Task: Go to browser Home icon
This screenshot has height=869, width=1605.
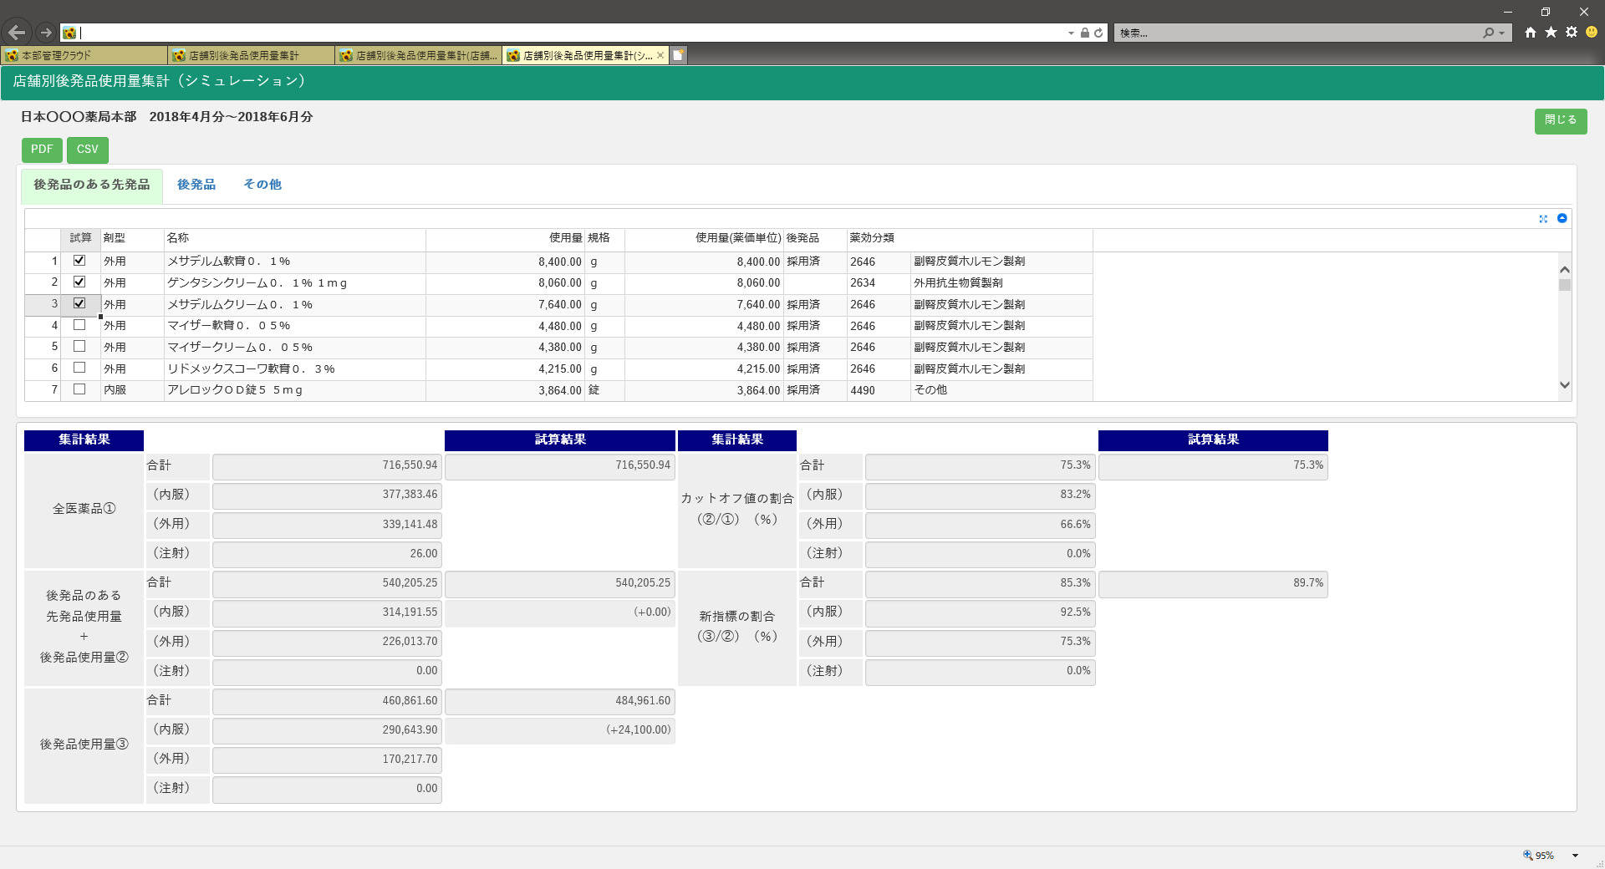Action: [1530, 33]
